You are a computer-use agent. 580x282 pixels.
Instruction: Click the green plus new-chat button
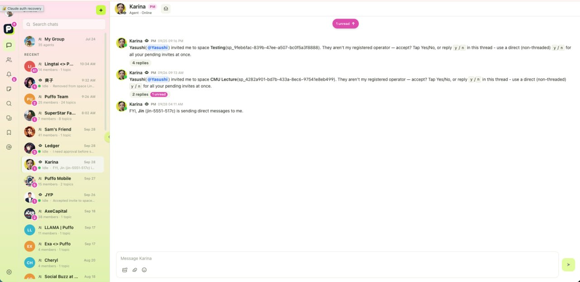pyautogui.click(x=101, y=10)
